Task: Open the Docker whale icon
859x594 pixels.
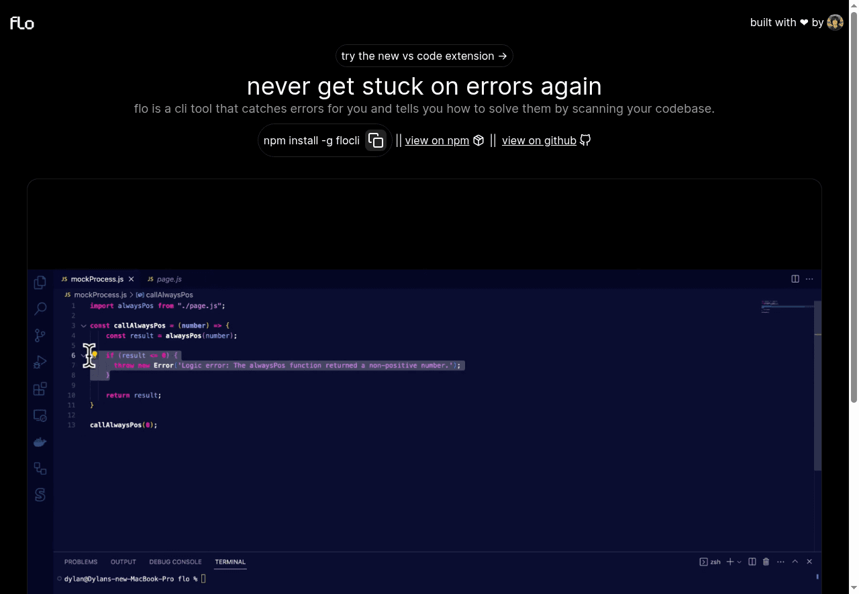Action: [40, 442]
